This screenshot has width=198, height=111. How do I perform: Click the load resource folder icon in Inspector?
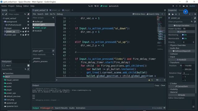173,14
